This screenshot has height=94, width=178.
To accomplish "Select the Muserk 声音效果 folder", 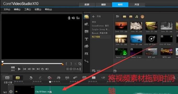I will 100,33.
